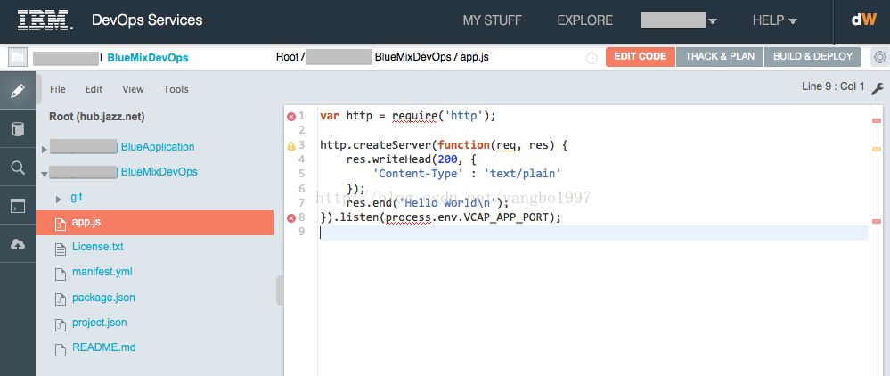Open app.js in the file tree
The height and width of the screenshot is (376, 890).
click(x=86, y=222)
